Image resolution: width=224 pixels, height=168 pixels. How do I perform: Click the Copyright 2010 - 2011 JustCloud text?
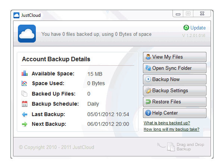pyautogui.click(x=56, y=147)
